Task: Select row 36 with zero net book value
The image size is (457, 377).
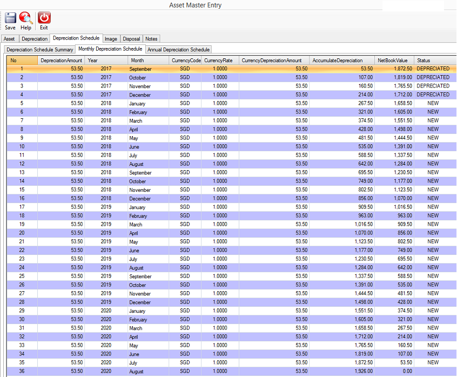Action: point(216,372)
